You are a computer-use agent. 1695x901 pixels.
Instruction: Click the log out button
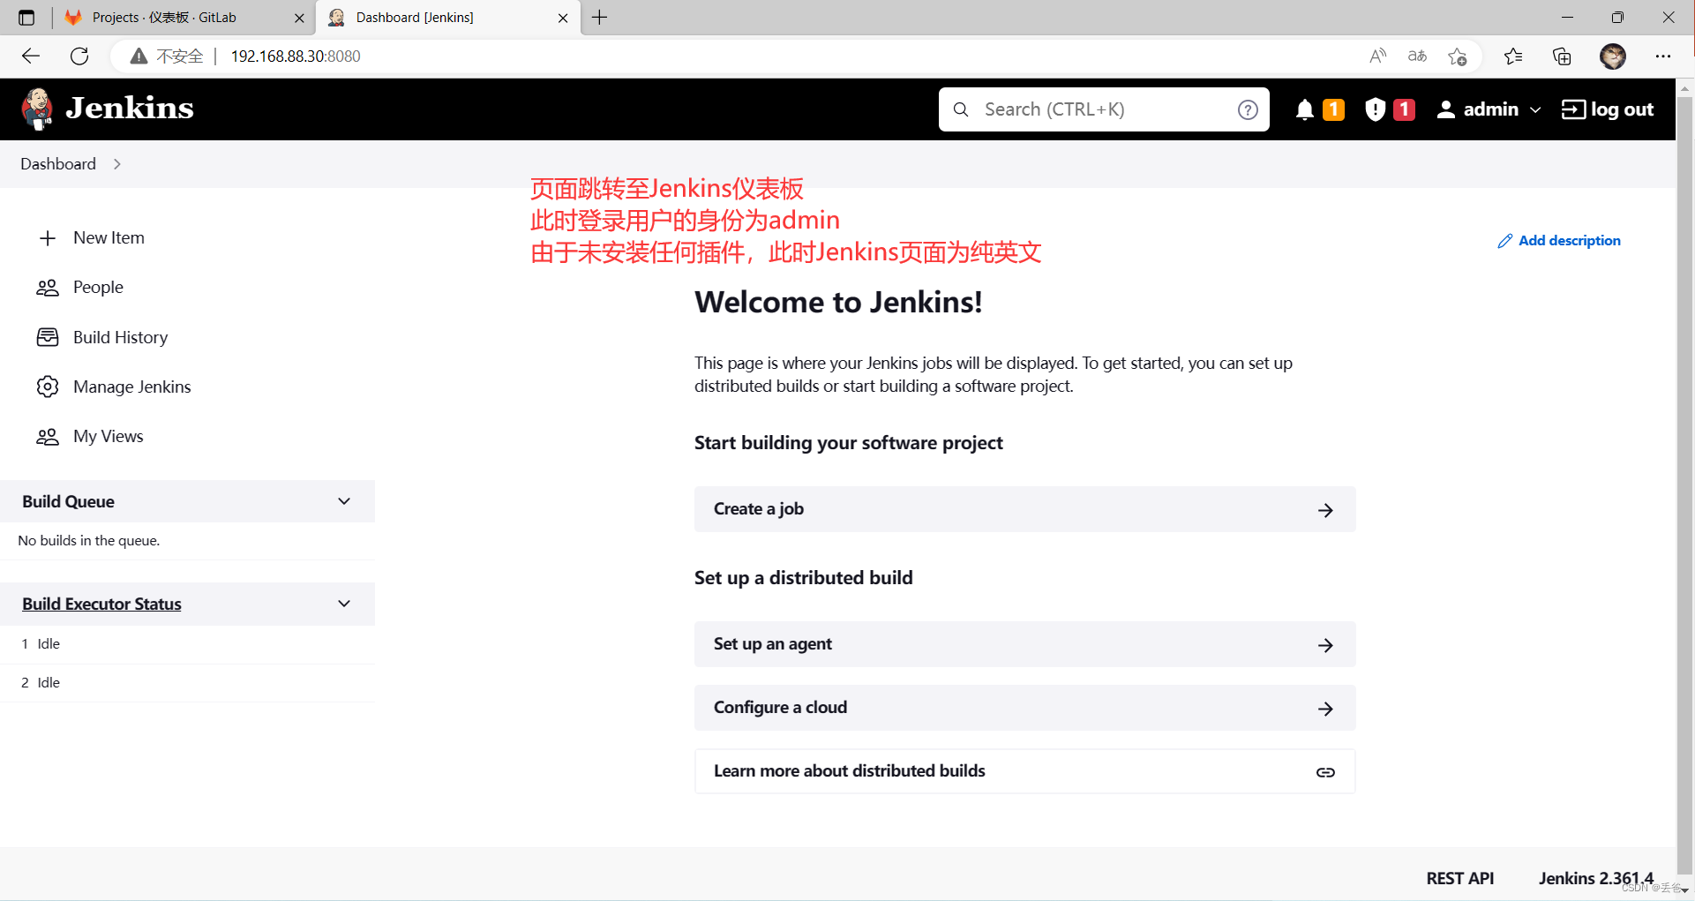pos(1608,109)
